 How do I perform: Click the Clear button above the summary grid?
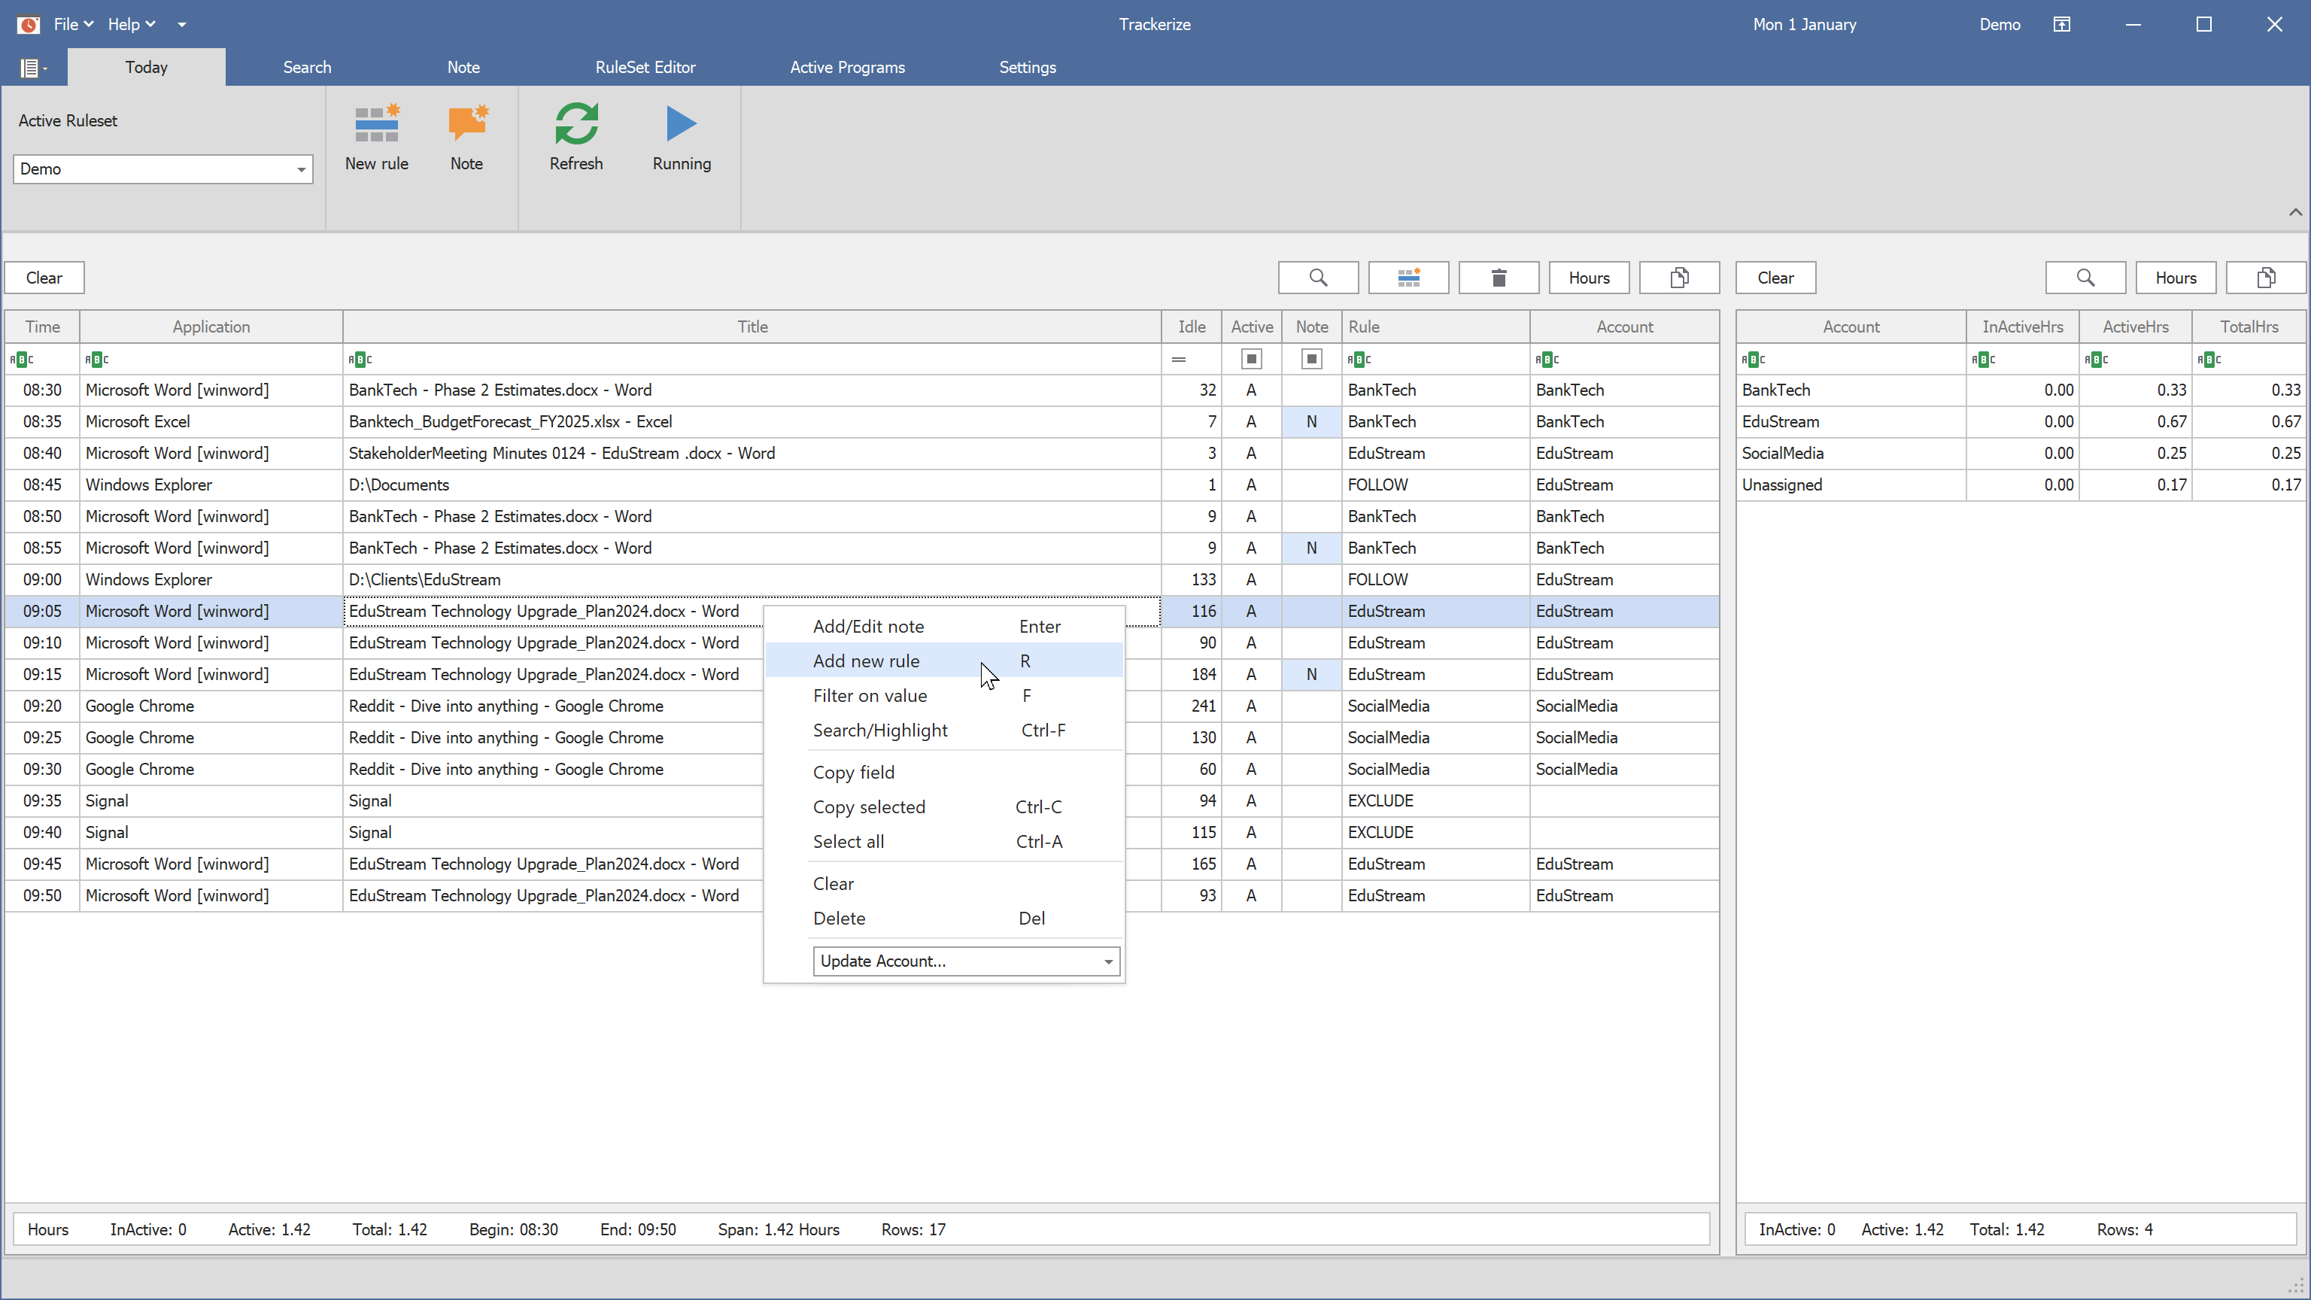click(1775, 278)
